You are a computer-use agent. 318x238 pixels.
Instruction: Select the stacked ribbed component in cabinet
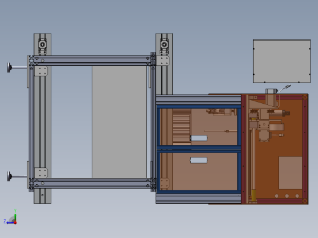coord(182,128)
